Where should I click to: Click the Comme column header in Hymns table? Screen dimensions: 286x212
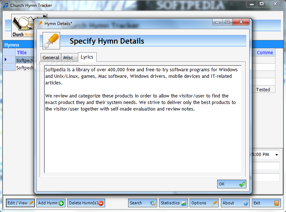click(265, 52)
